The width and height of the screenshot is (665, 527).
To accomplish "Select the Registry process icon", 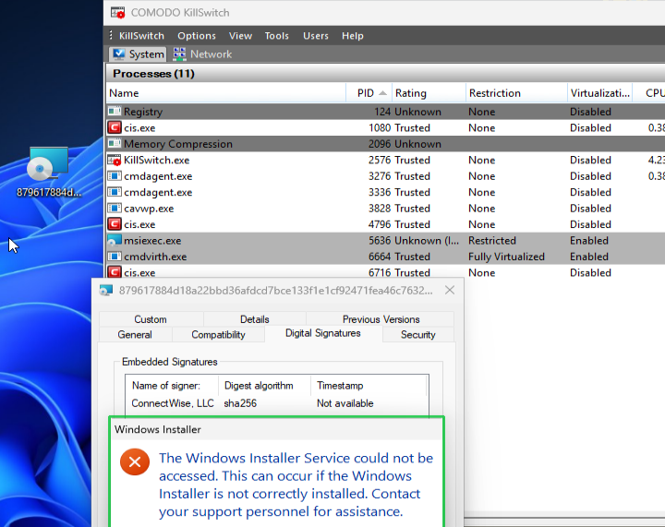I will pos(115,112).
